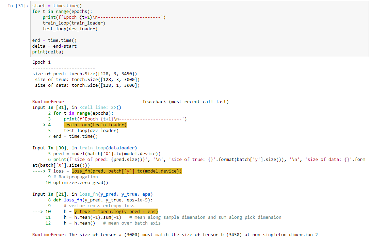The image size is (370, 246).
Task: Click the red 'RuntimeError' traceback header
Action: pos(48,102)
